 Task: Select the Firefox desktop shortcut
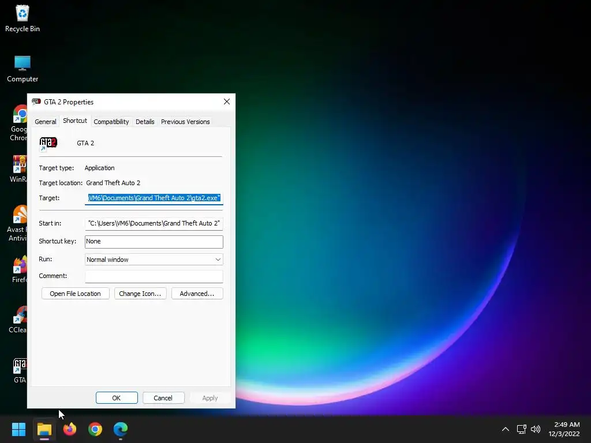(x=20, y=269)
